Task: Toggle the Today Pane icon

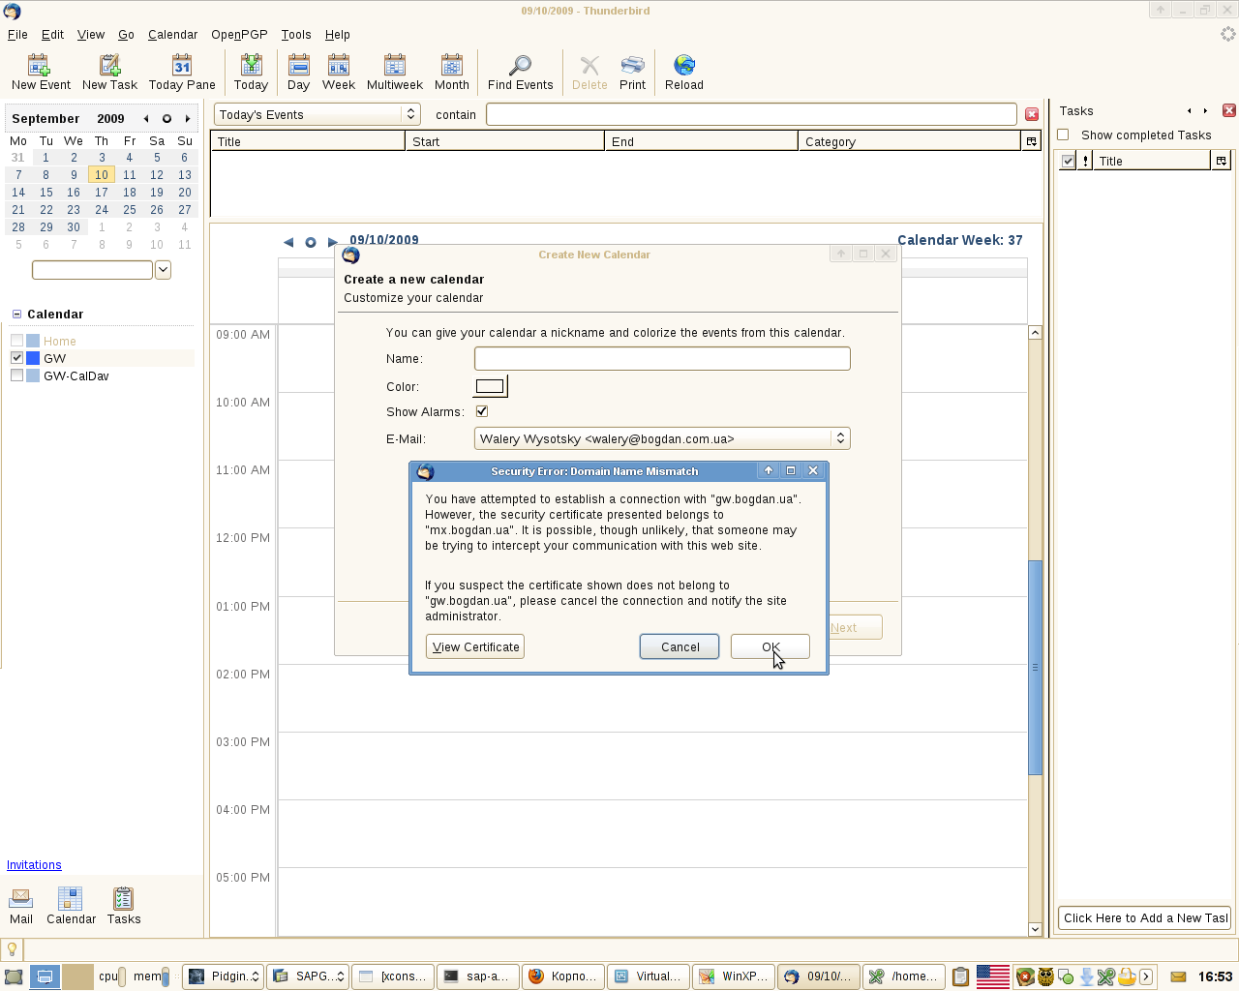Action: (x=182, y=65)
